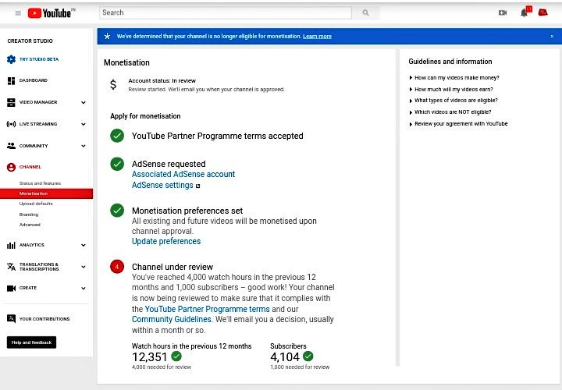Viewport: 562px width, 390px height.
Task: Click the Video Manager sidebar icon
Action: click(x=11, y=102)
